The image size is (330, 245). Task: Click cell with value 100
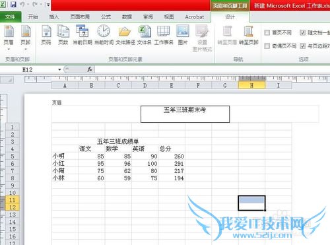pos(145,164)
